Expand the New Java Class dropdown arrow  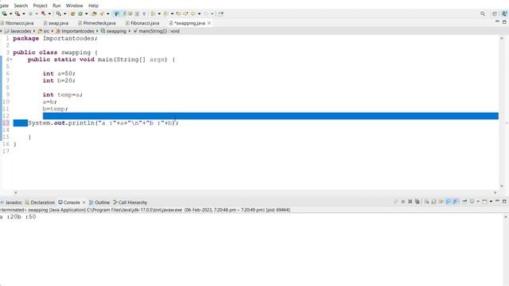[87, 14]
